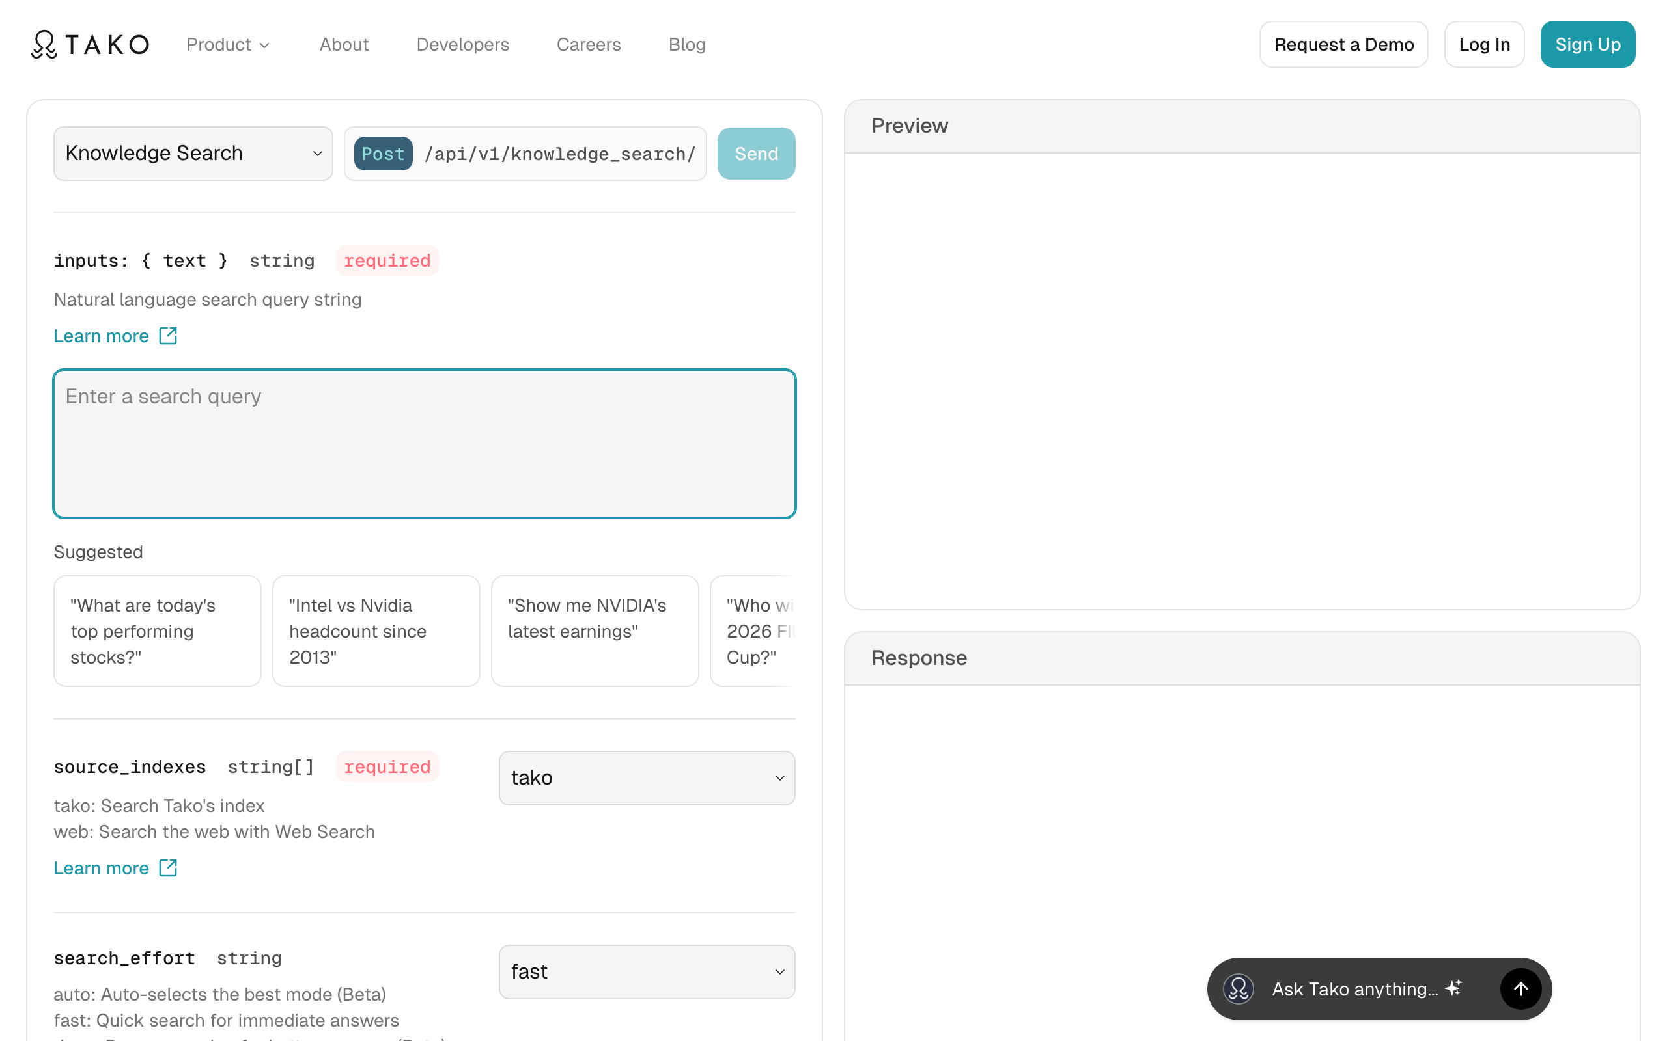Screen dimensions: 1667x1041
Task: Click Request a Demo button
Action: [1343, 45]
